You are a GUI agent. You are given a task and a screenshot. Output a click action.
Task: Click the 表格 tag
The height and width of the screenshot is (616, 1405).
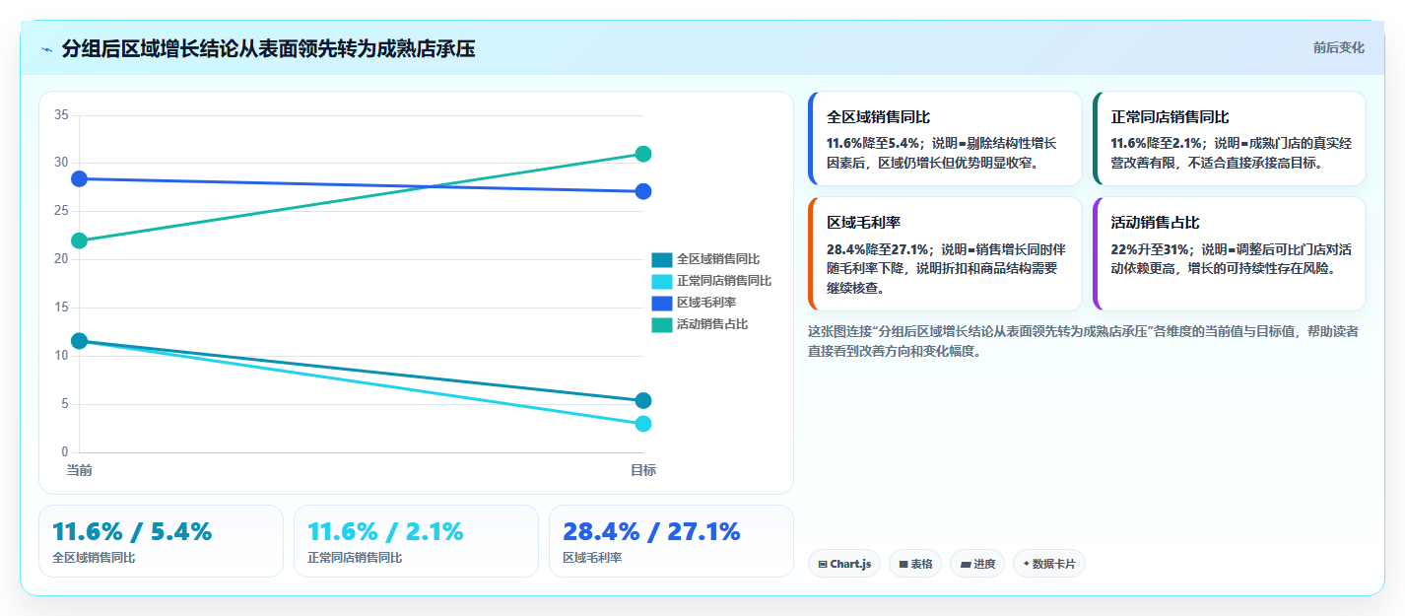[915, 564]
